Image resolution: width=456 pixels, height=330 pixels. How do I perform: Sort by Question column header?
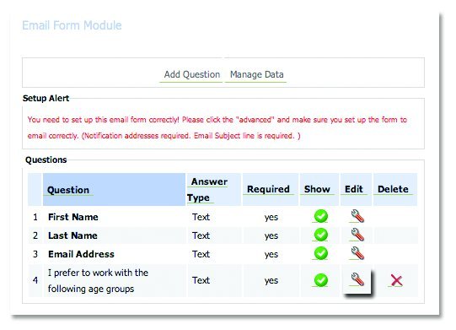[68, 190]
